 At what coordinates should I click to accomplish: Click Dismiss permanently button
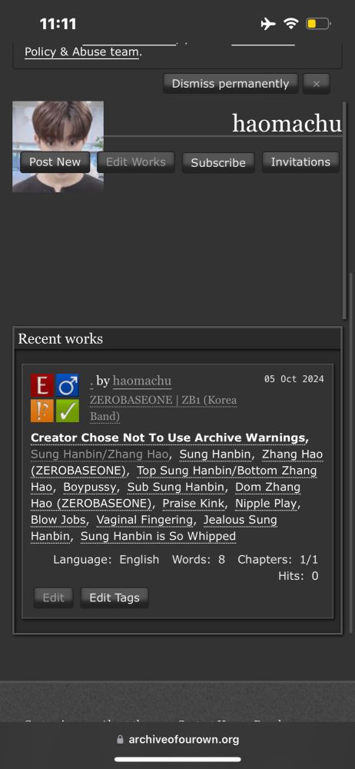(231, 84)
